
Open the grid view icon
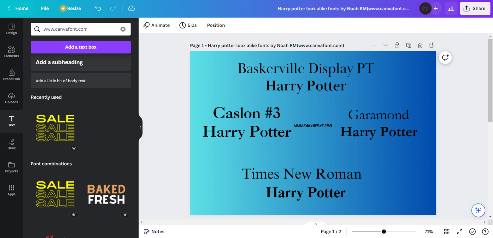point(446,232)
